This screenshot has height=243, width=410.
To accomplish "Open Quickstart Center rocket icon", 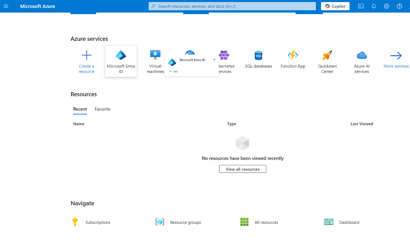I will click(327, 55).
